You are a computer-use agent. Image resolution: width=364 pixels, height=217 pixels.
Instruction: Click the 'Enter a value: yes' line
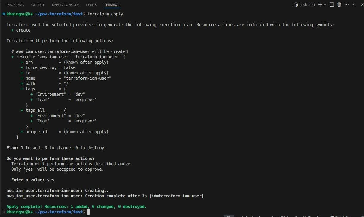33,180
